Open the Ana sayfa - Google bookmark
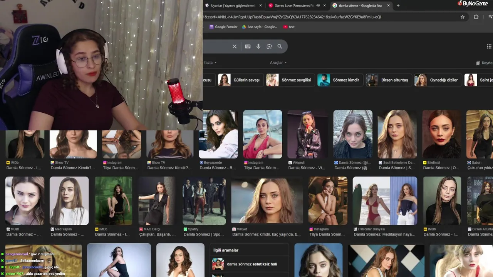 (x=260, y=27)
